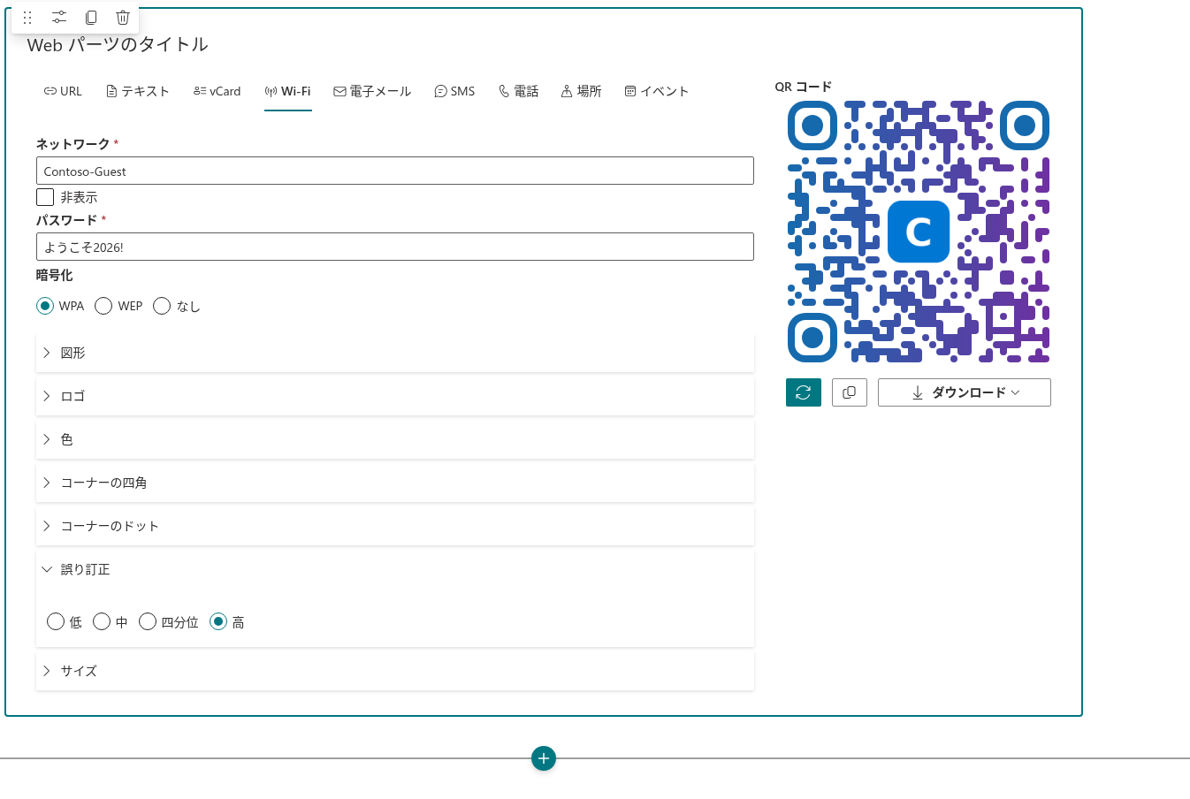1190x799 pixels.
Task: Enable the 非表示 hidden network checkbox
Action: coord(45,197)
